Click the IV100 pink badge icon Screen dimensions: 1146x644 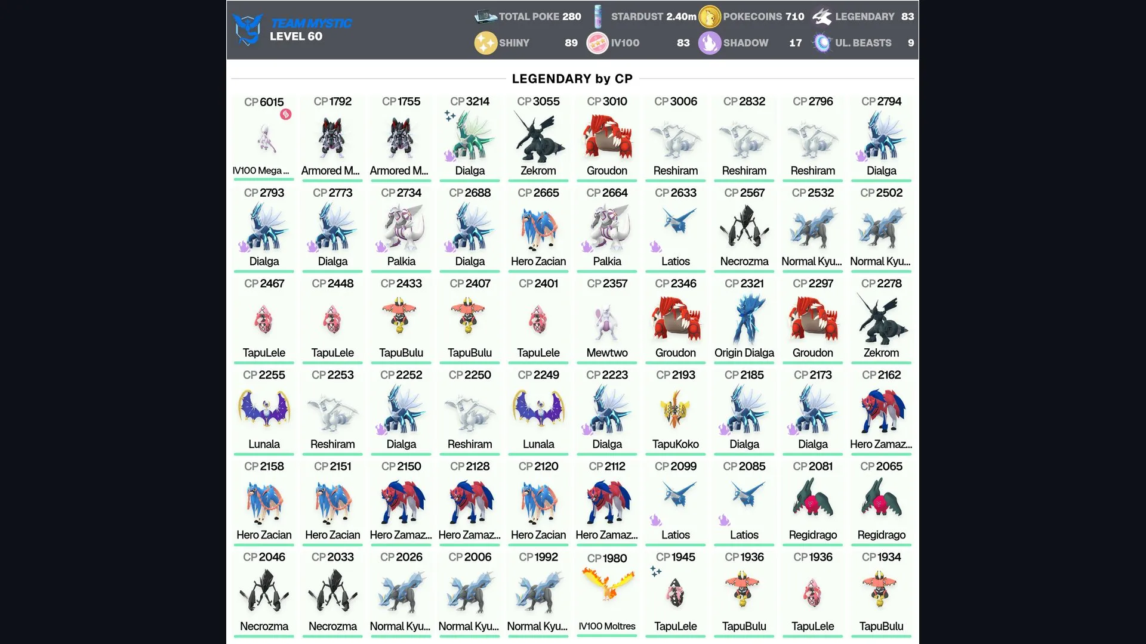tap(597, 43)
